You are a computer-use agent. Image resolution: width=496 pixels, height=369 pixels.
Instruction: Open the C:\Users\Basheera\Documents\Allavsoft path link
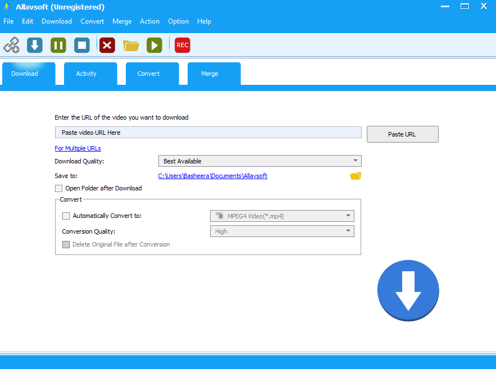(212, 176)
